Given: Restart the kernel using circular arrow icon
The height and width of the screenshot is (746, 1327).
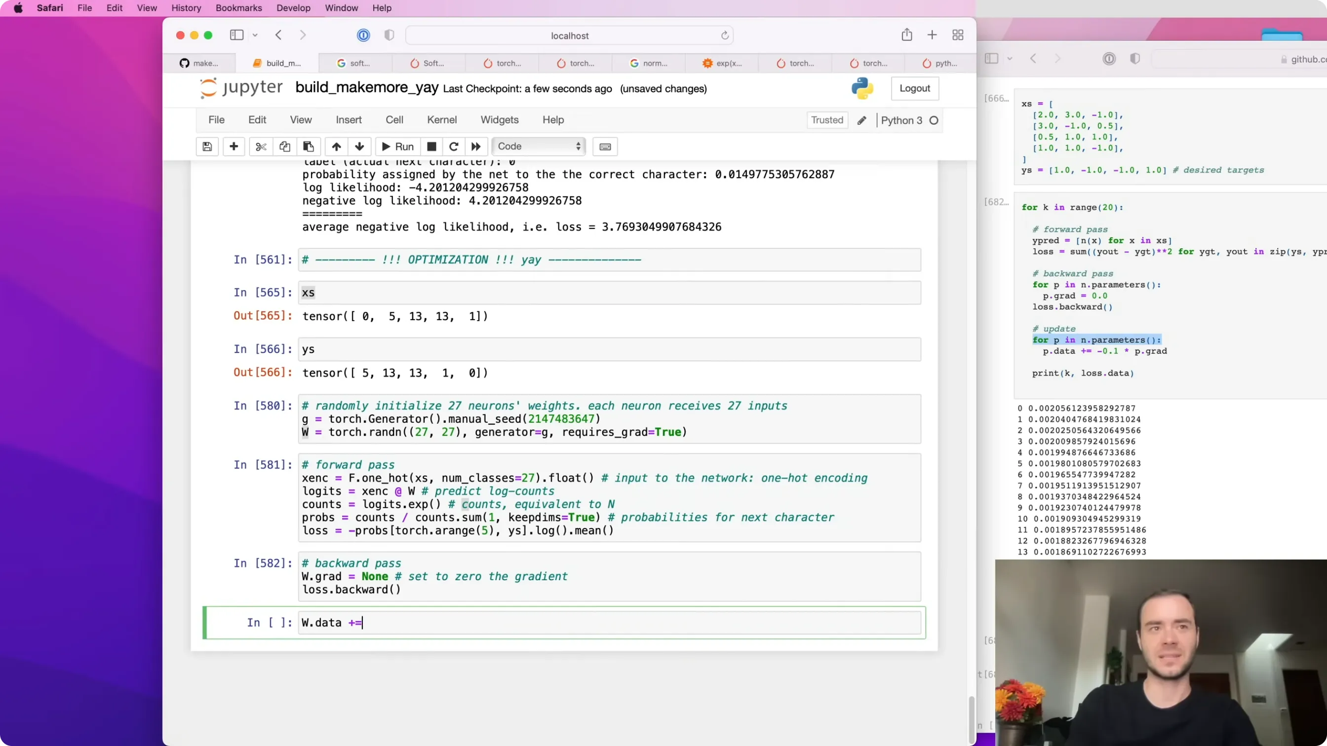Looking at the screenshot, I should click(x=454, y=147).
